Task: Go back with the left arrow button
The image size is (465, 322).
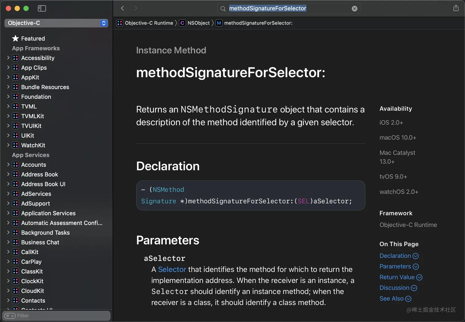Action: tap(122, 8)
